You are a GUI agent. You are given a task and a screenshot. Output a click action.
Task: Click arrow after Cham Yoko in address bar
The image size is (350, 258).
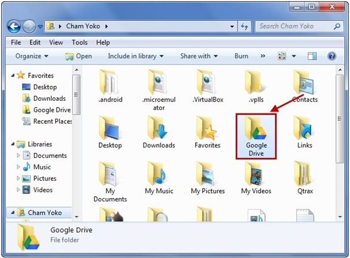click(106, 26)
